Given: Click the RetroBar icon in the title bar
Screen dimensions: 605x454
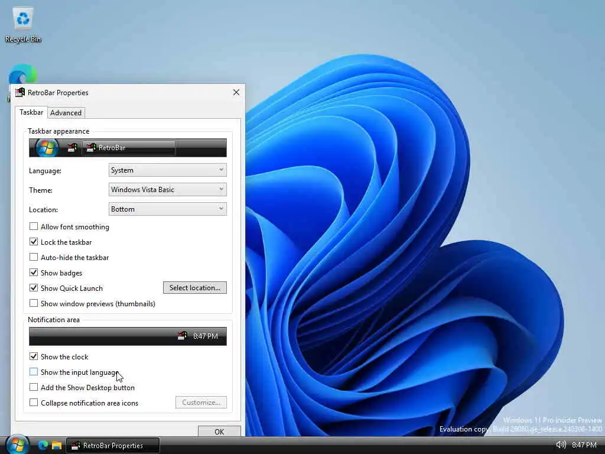Looking at the screenshot, I should click(x=19, y=93).
